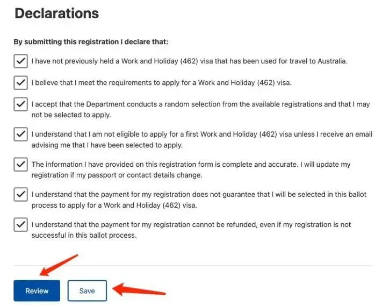Click the Review button
The image size is (382, 305).
click(37, 290)
